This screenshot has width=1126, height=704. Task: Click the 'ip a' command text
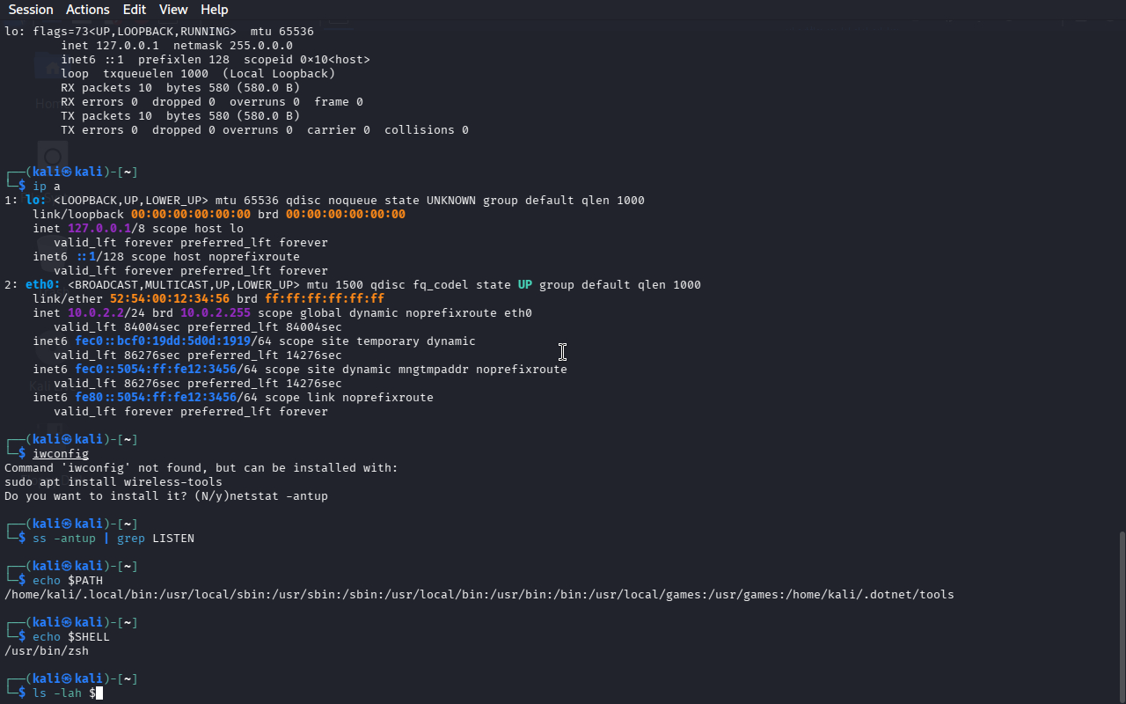point(47,187)
